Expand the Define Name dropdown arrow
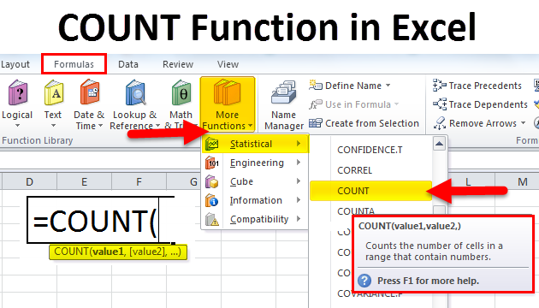 tap(388, 85)
